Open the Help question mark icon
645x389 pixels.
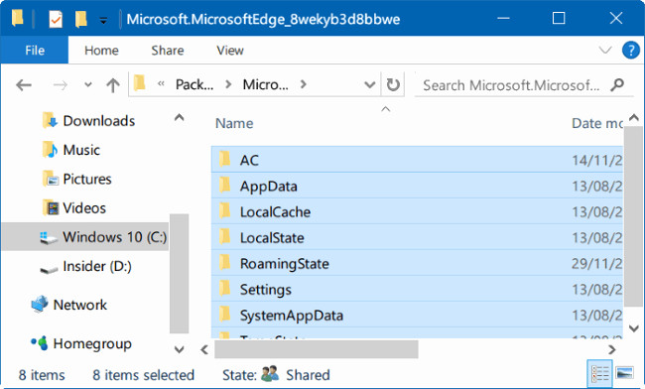click(630, 51)
